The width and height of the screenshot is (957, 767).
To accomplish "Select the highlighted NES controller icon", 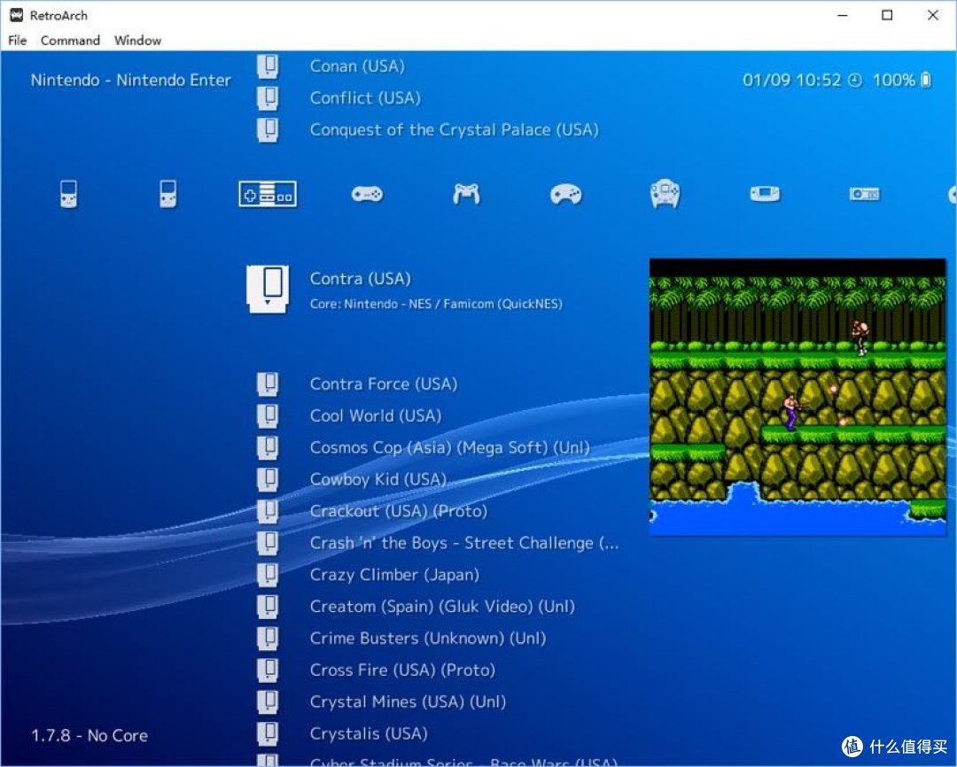I will 268,194.
